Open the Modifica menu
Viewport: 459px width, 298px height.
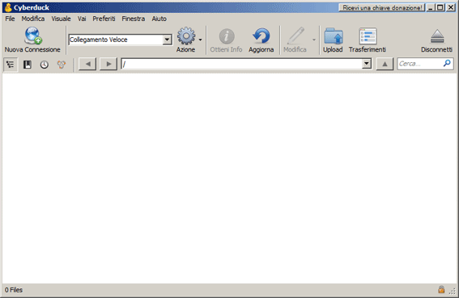[x=33, y=19]
